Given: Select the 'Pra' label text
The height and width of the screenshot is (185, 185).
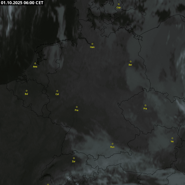Looking at the screenshot, I should click(x=145, y=109).
